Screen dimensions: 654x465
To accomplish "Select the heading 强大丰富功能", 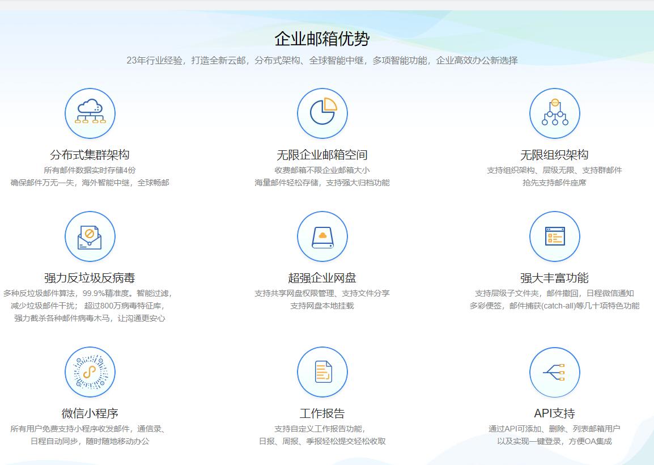I will tap(554, 278).
